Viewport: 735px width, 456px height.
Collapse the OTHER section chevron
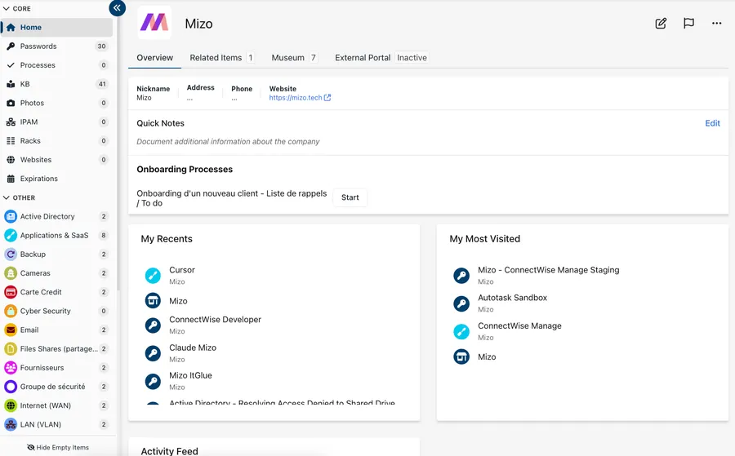click(6, 197)
